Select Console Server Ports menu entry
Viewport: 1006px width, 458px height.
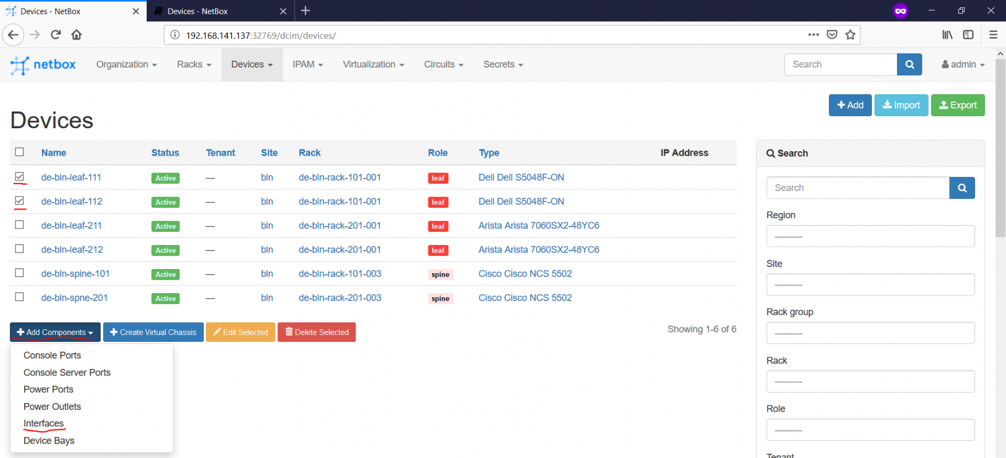(x=67, y=373)
